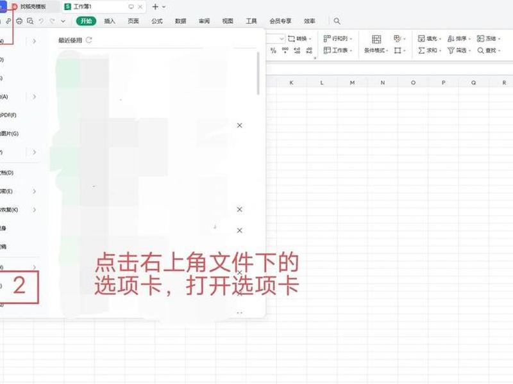Click the 行和列 rows and columns icon
The width and height of the screenshot is (513, 384).
coord(327,39)
